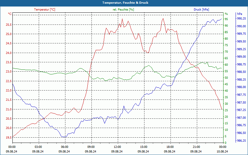
Task: Click the 25,0 temperature axis value
Action: pos(9,34)
